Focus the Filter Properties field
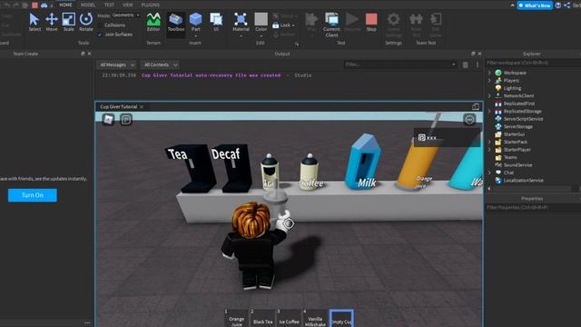 pos(533,207)
